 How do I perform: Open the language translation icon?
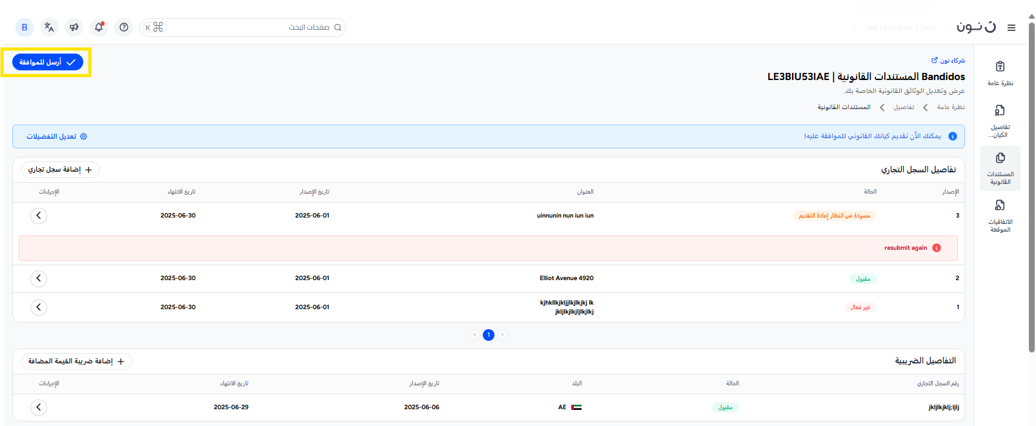[x=49, y=27]
